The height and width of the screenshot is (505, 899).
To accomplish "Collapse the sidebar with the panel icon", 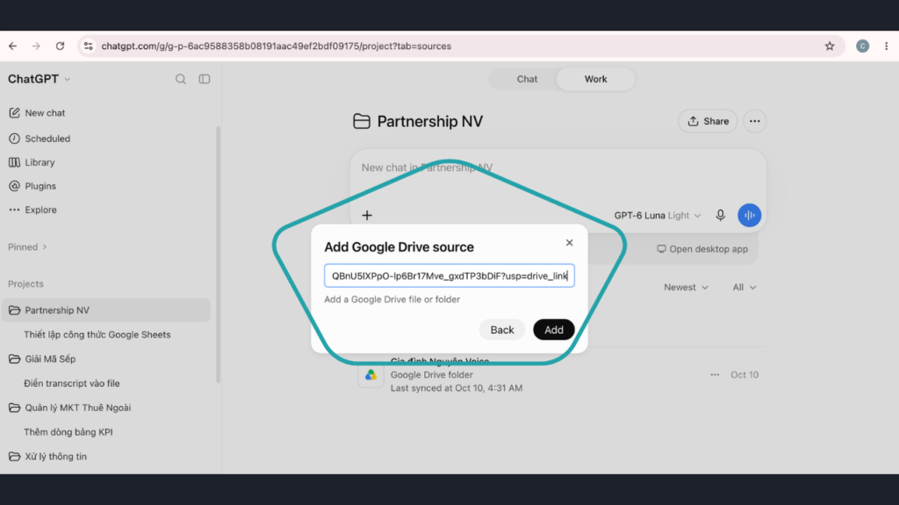I will (204, 79).
